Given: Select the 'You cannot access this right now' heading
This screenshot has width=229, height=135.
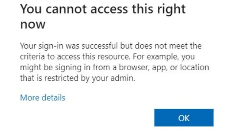Looking at the screenshot, I should point(103,16).
